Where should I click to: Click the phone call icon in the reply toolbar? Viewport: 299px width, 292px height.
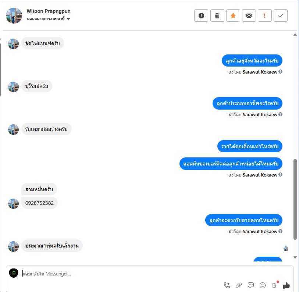click(227, 285)
